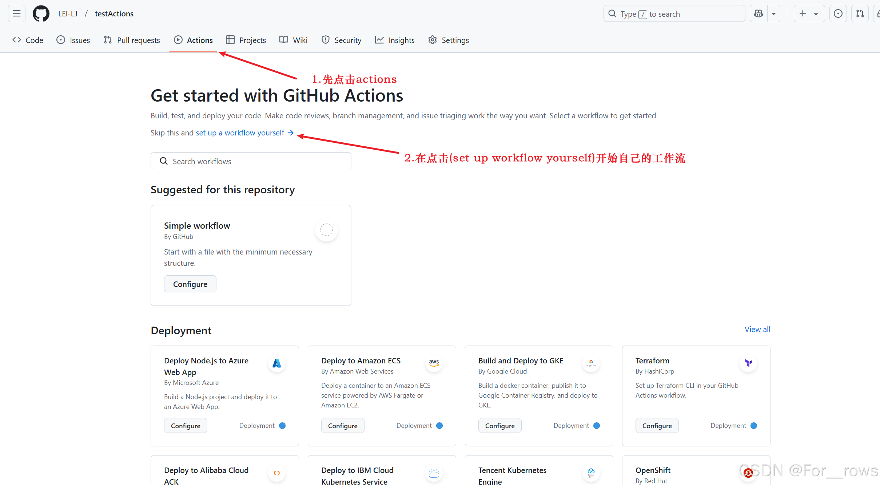Screen dimensions: 880x485
Task: Open View all deployment workflows
Action: tap(757, 330)
